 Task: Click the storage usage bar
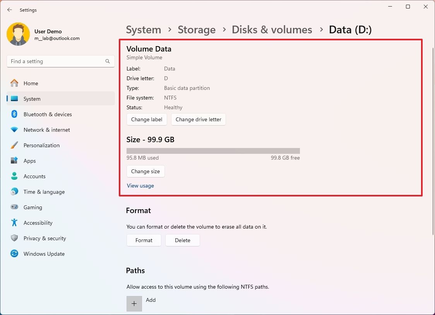click(213, 150)
